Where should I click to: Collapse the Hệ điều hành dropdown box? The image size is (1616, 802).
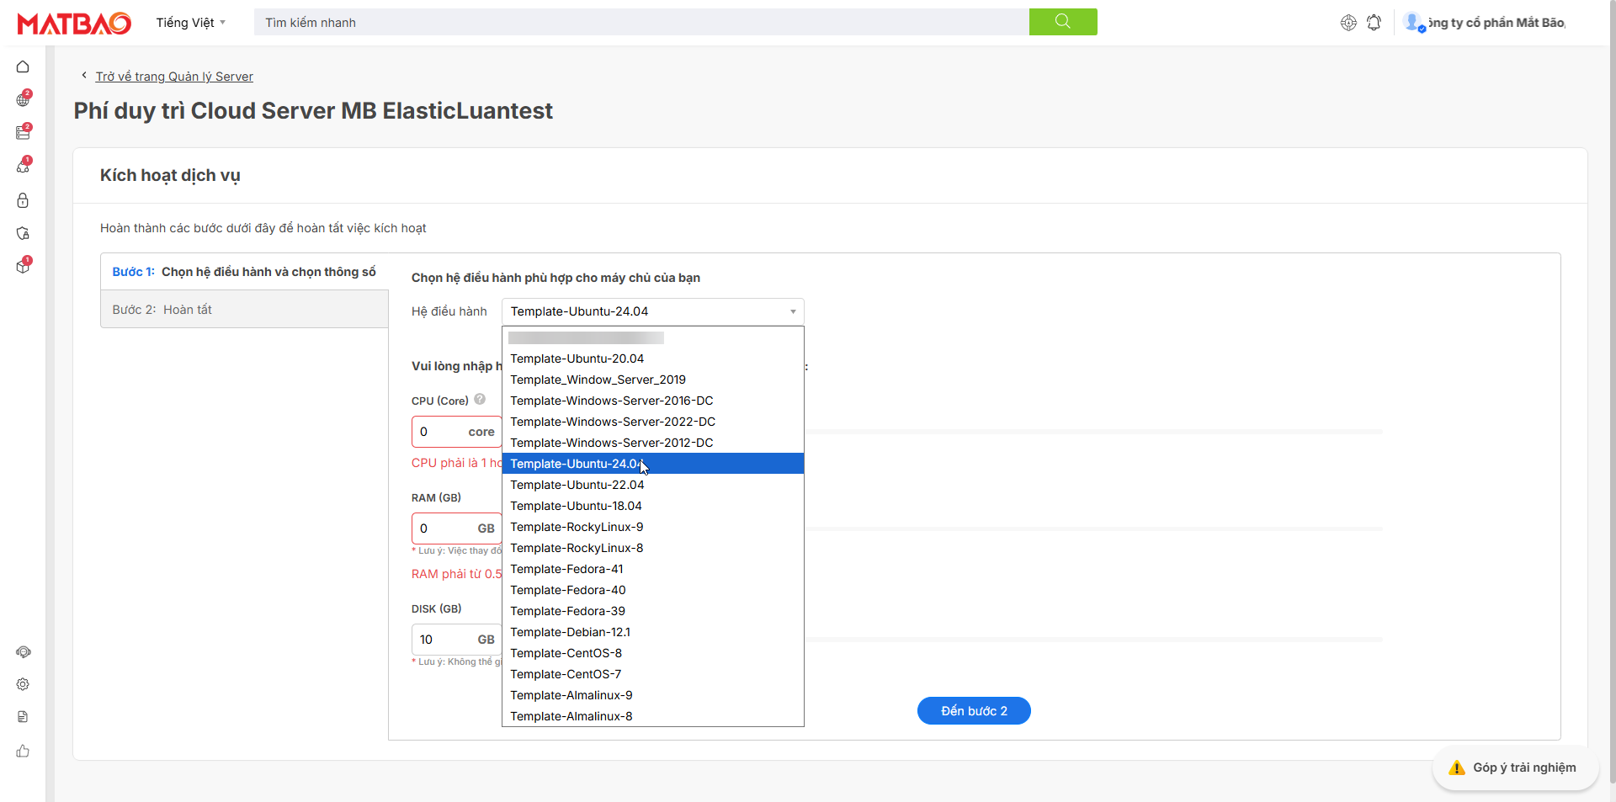pyautogui.click(x=652, y=311)
